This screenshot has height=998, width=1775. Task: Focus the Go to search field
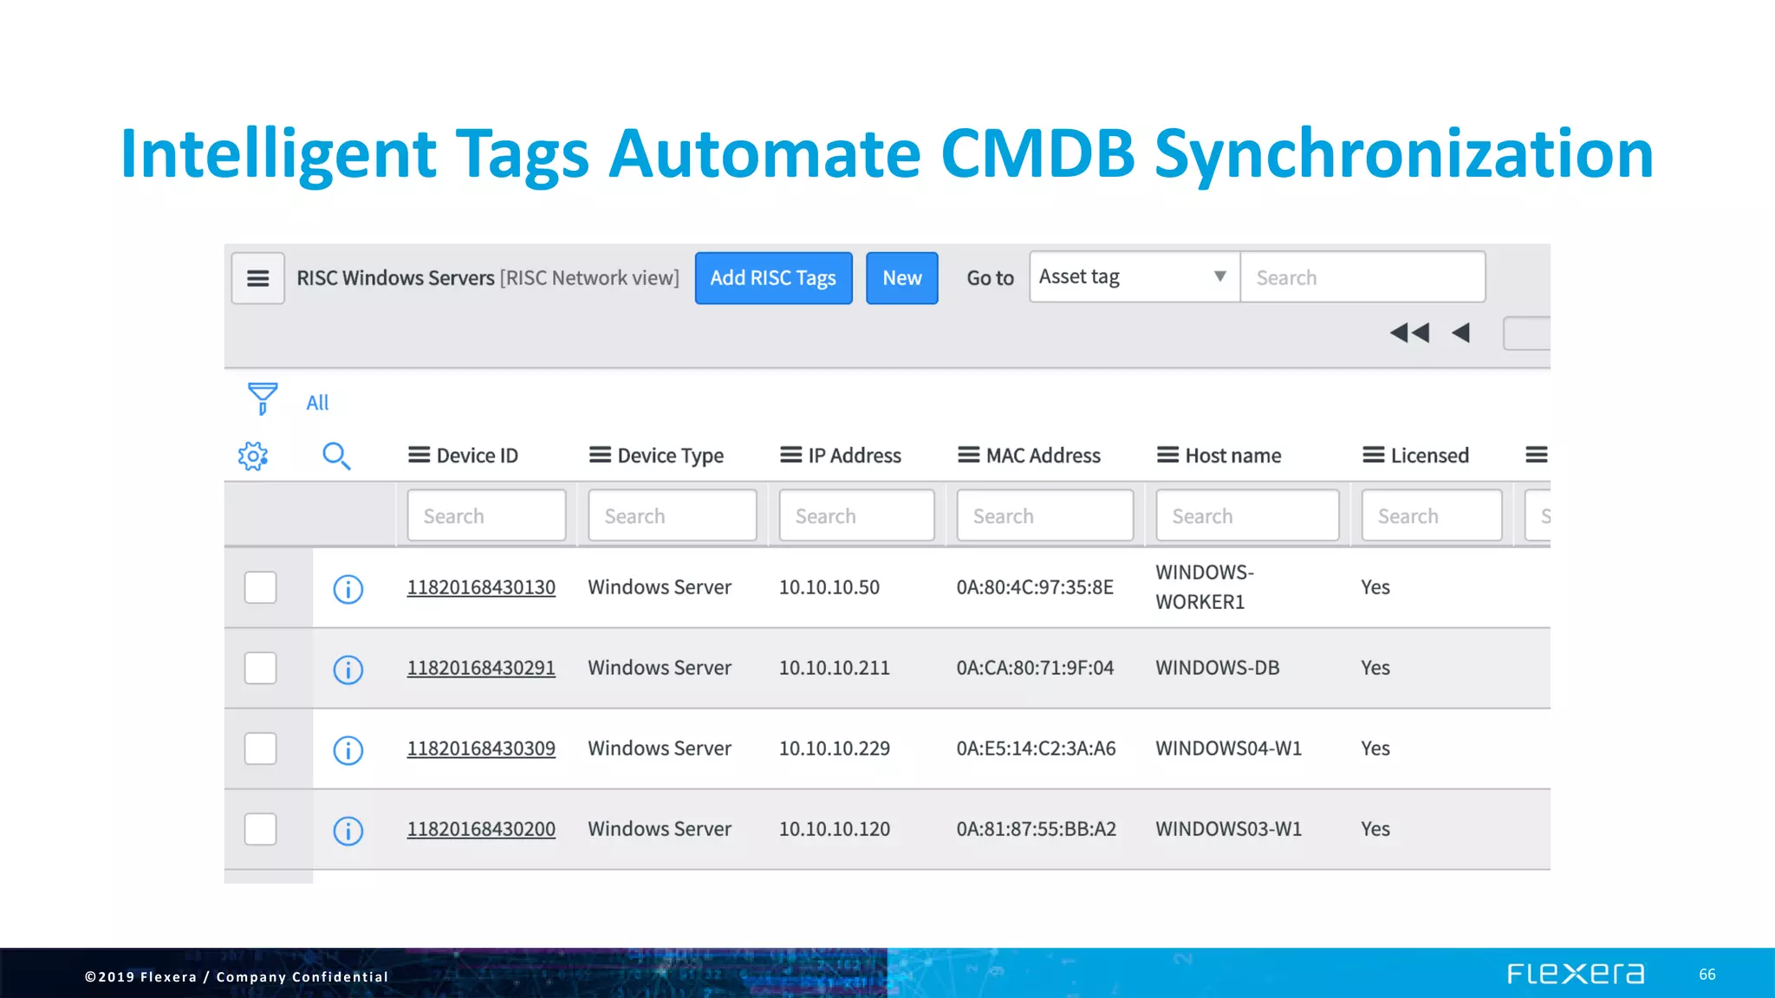(1362, 277)
